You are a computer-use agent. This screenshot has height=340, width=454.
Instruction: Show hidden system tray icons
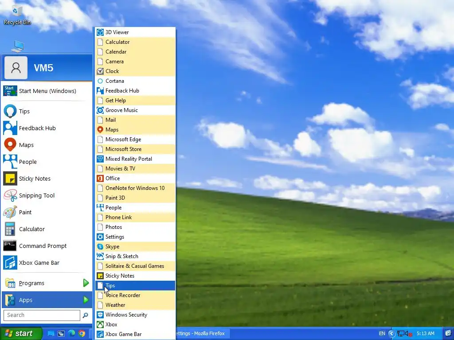point(391,334)
